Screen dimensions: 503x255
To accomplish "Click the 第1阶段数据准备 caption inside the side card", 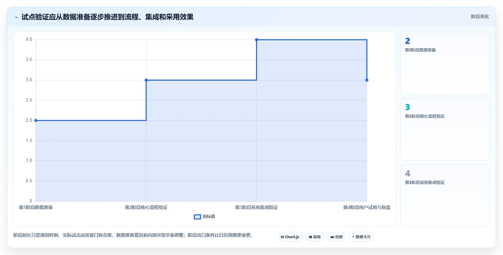I will coord(420,50).
